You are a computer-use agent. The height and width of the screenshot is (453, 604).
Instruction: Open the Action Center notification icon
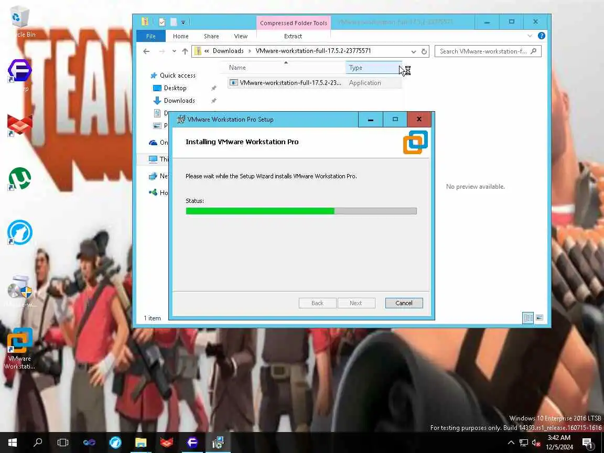[588, 442]
